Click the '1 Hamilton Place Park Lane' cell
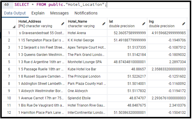195x121 pixels. (x=41, y=112)
